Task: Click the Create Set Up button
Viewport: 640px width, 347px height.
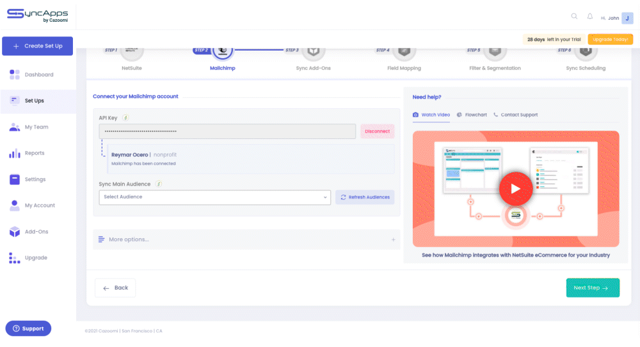Action: 38,46
